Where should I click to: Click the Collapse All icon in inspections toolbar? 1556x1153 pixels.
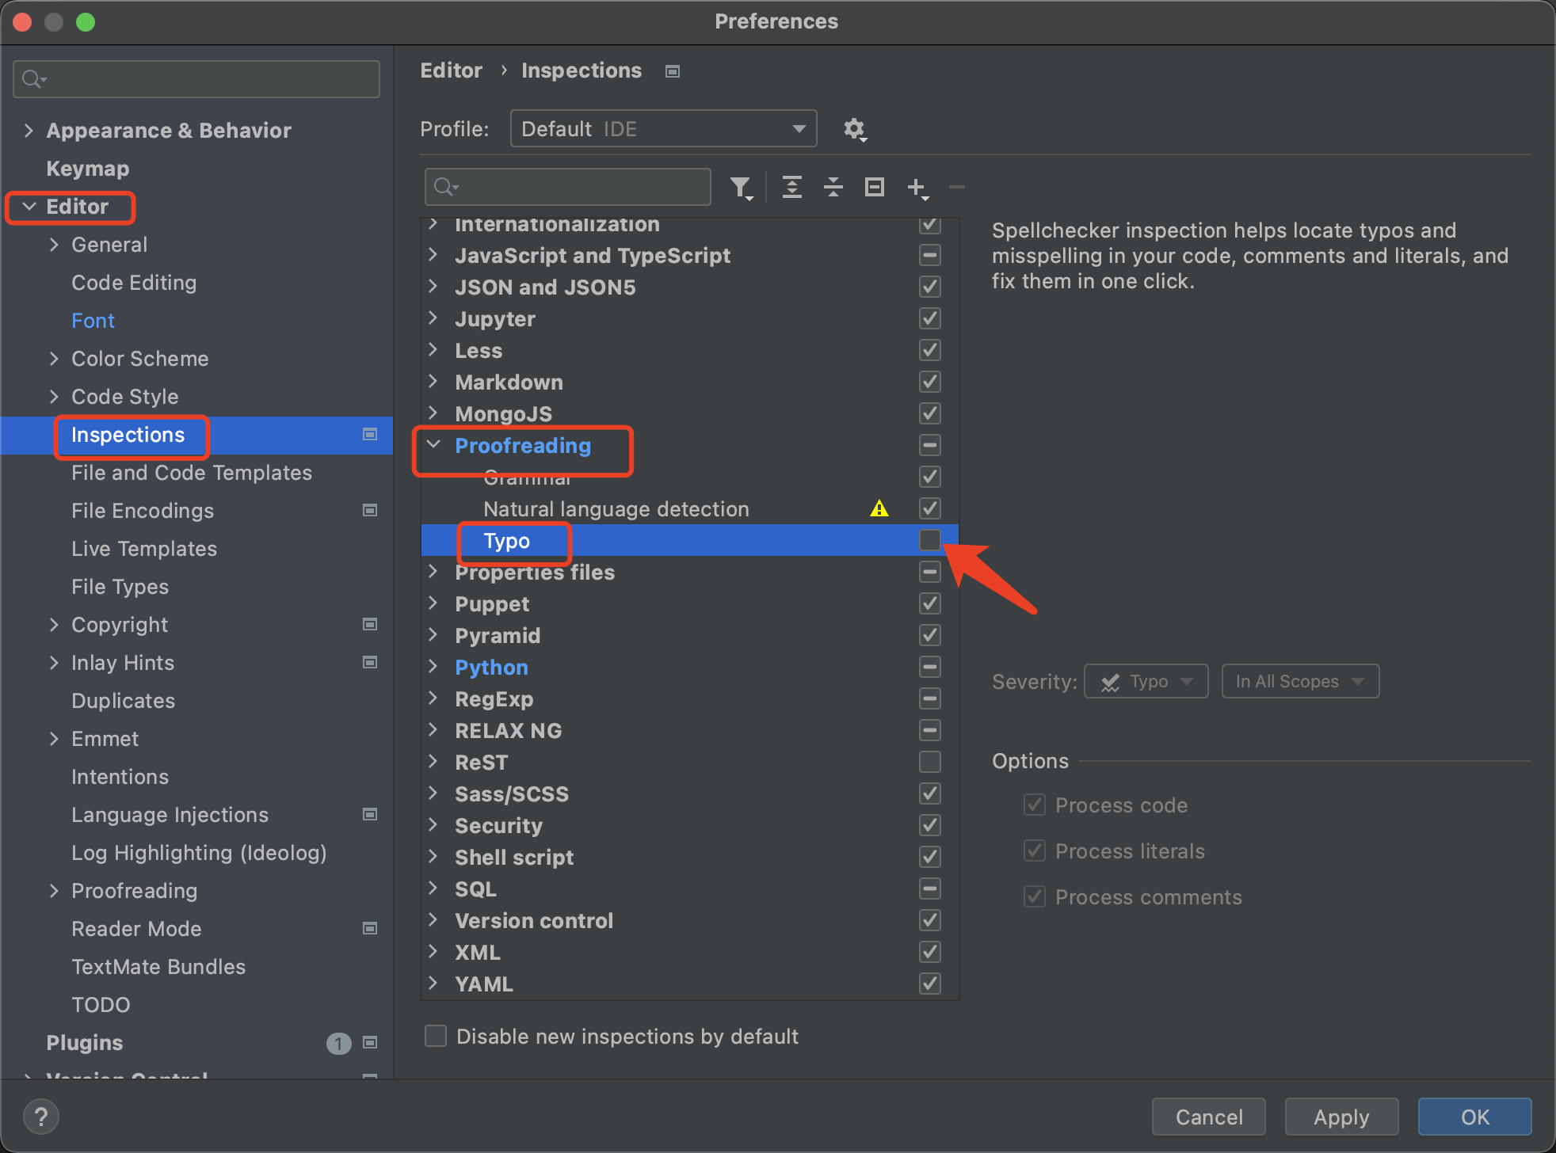point(833,188)
